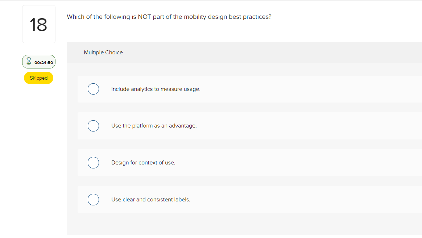Viewport: 422px width, 238px height.
Task: Click the 'Multiple Choice' header label
Action: point(103,53)
